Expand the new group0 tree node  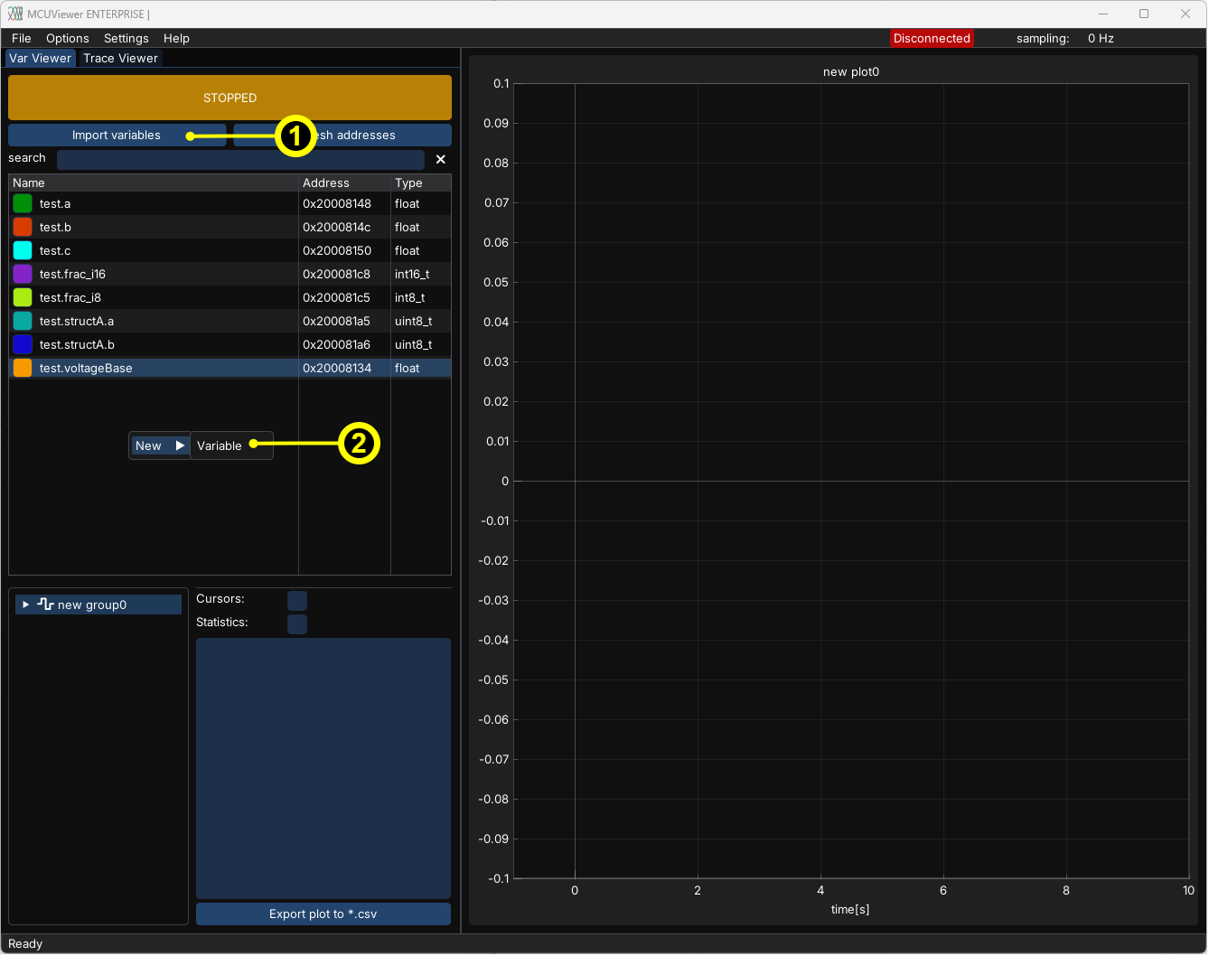pyautogui.click(x=26, y=605)
